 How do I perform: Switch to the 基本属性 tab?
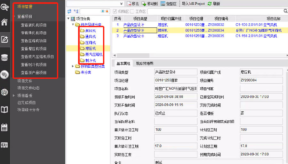123,63
